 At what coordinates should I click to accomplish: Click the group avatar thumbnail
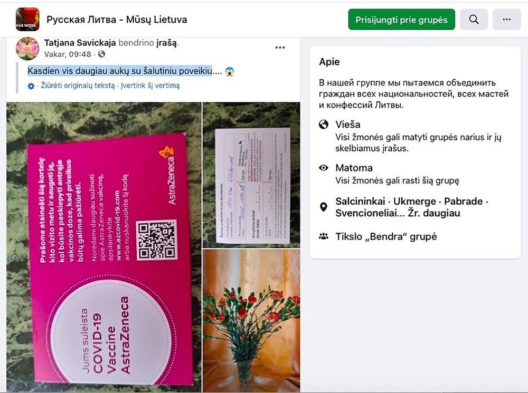pyautogui.click(x=27, y=19)
